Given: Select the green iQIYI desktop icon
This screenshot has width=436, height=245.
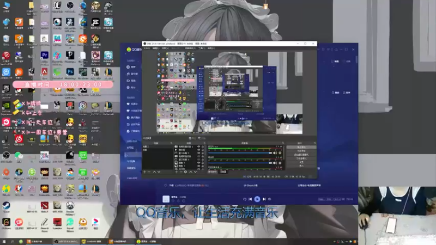Looking at the screenshot, I should click(83, 155).
